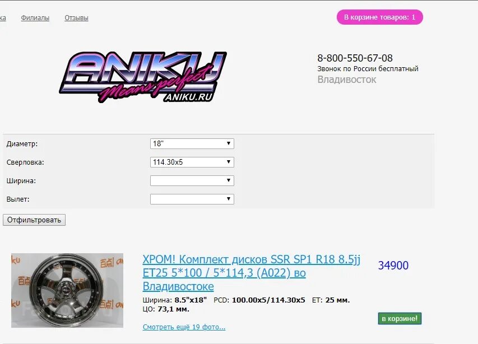Click the ANIKU logo image
478x344 pixels.
(x=143, y=77)
